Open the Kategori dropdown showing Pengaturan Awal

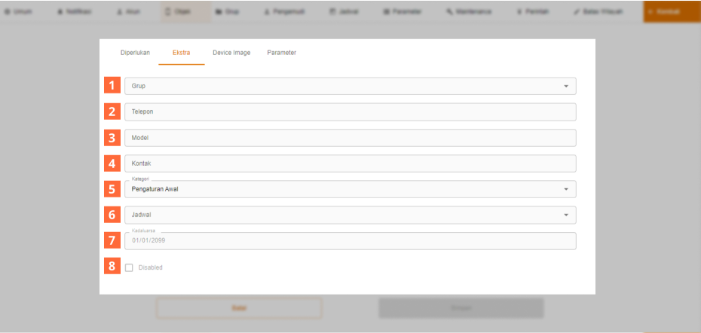click(x=350, y=189)
